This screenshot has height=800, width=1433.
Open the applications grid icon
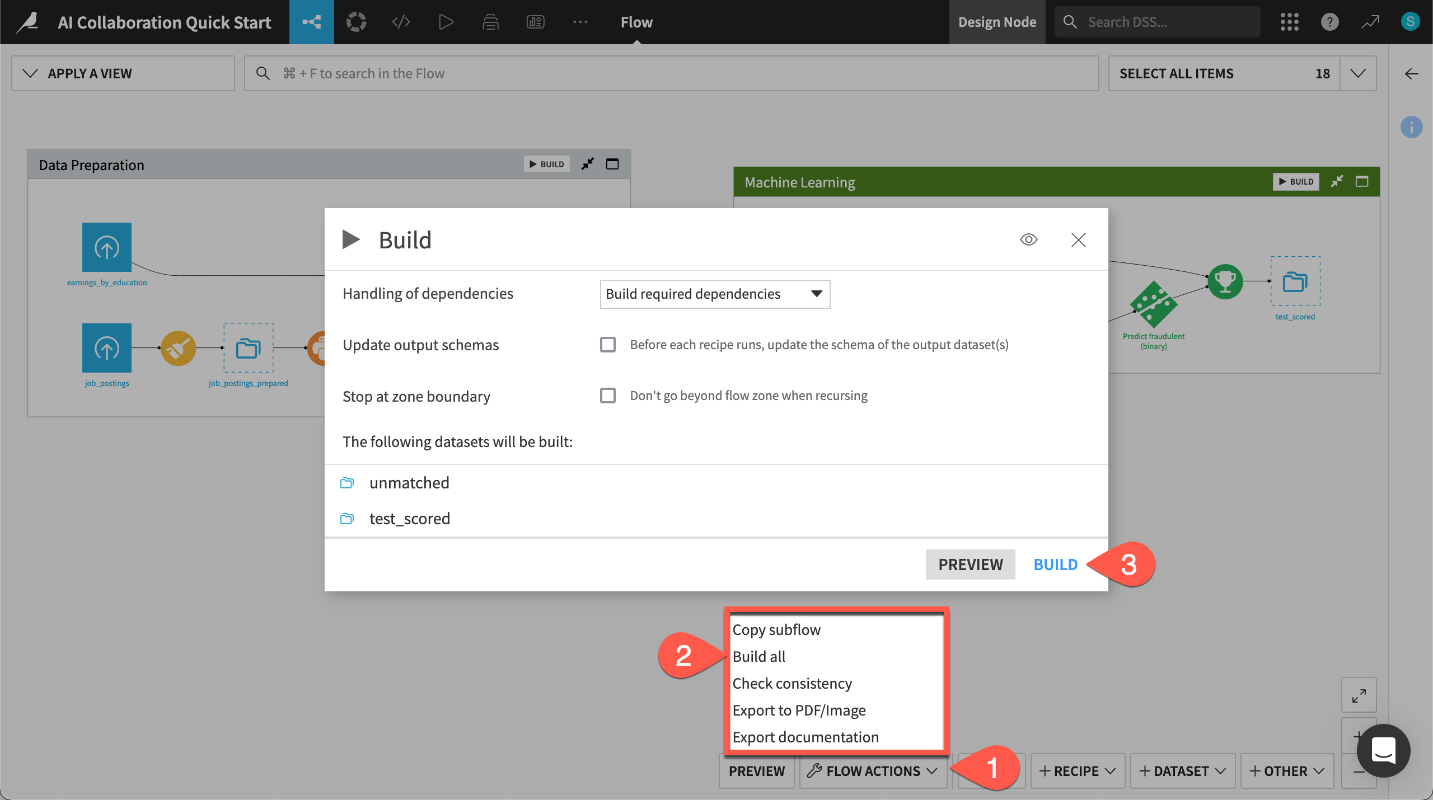click(x=1289, y=22)
